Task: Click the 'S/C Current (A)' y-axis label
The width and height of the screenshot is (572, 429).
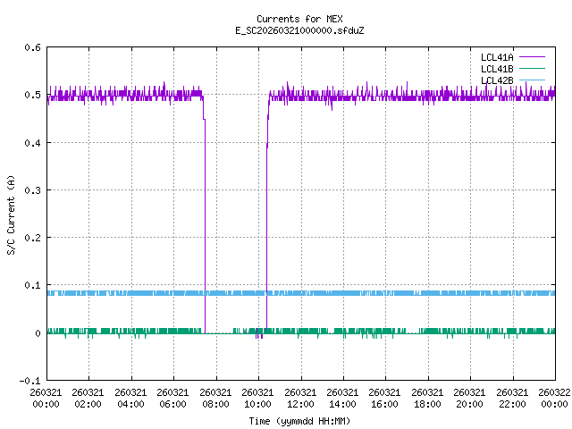Action: click(x=12, y=214)
